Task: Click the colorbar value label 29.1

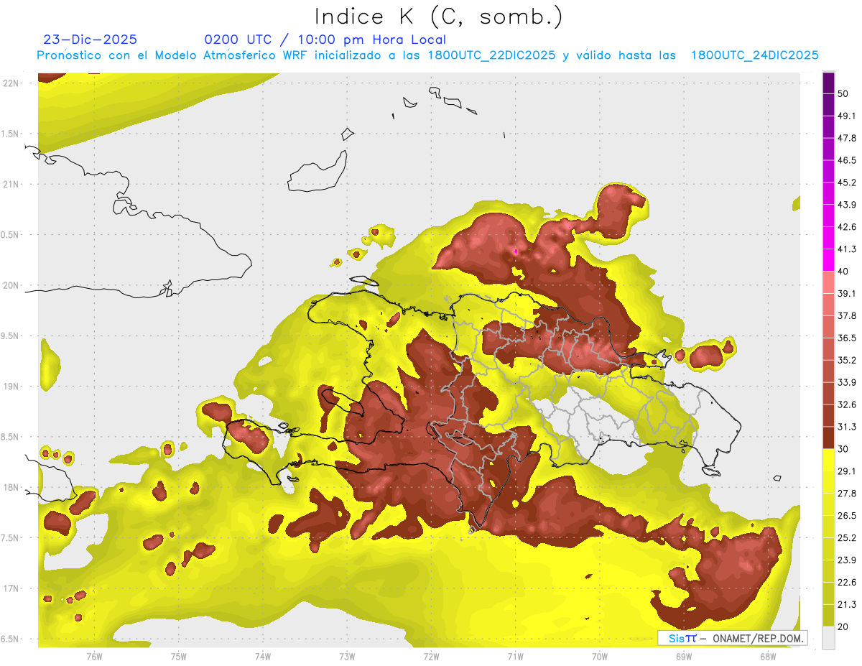Action: pos(847,471)
